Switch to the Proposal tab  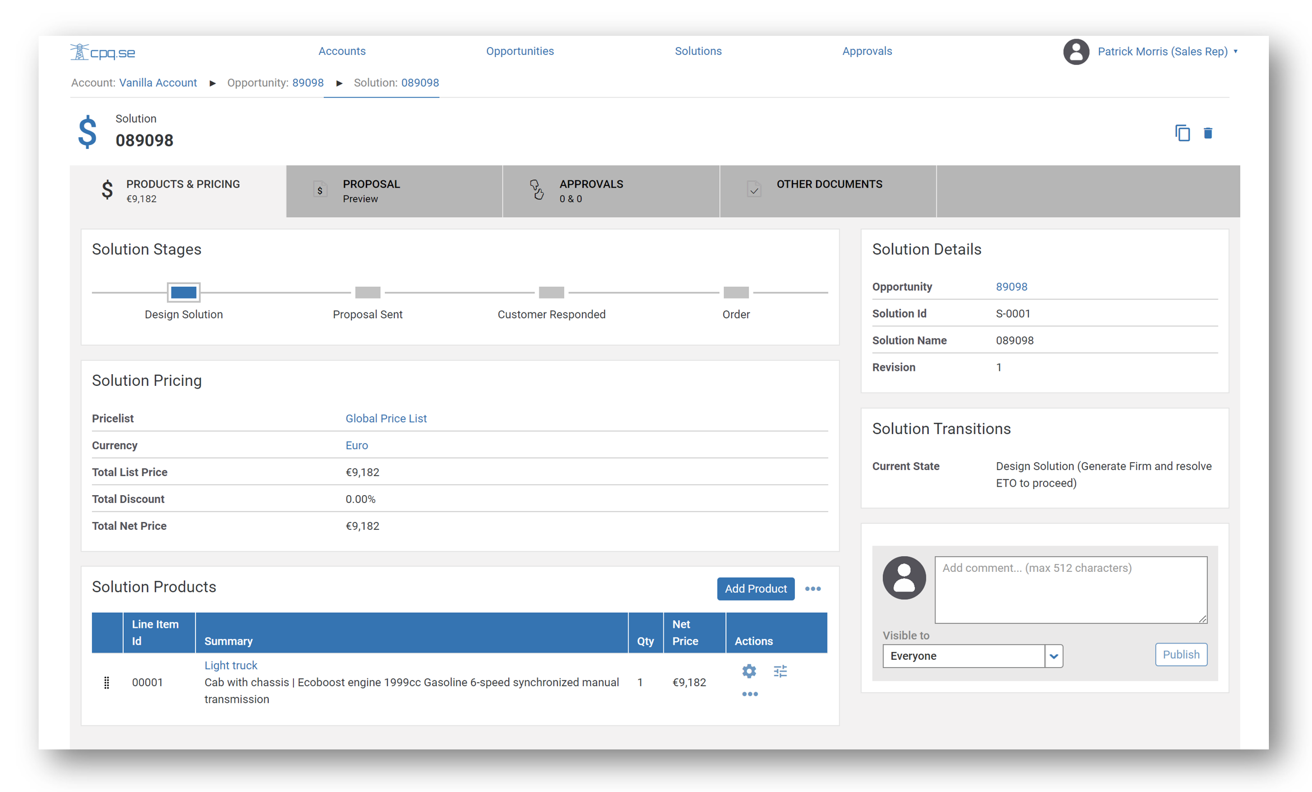pos(394,191)
